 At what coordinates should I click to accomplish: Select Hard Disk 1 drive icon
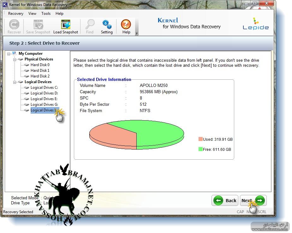click(27, 71)
